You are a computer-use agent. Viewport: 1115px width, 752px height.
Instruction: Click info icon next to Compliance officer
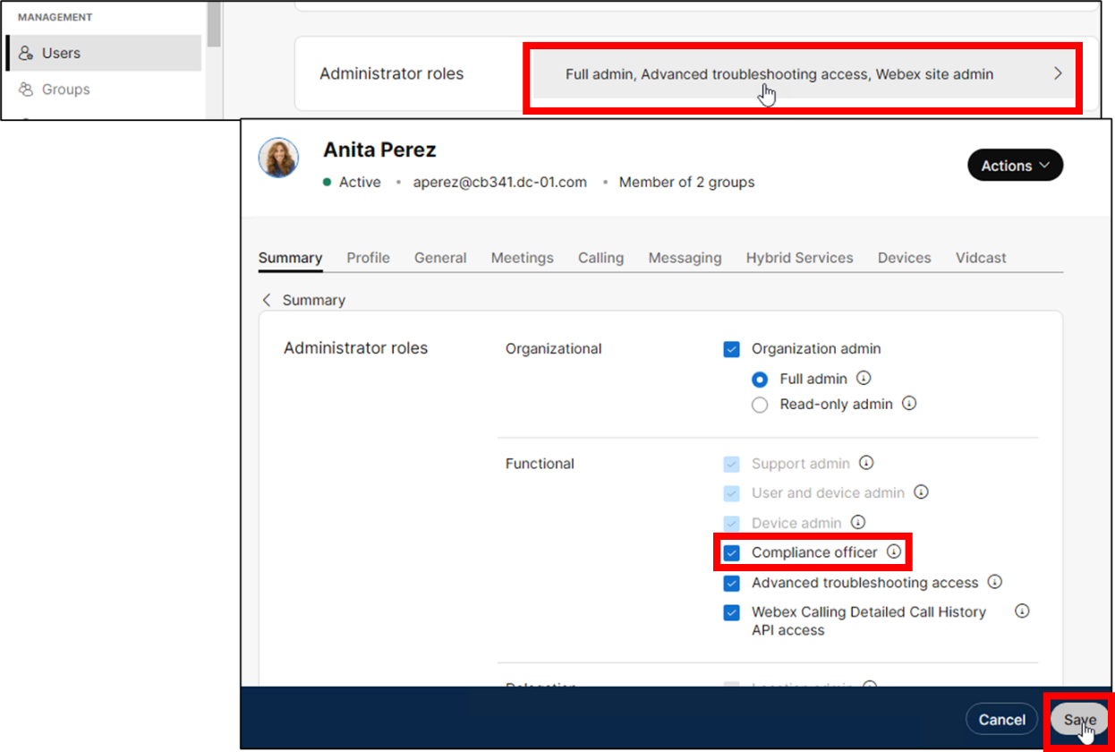pos(893,552)
